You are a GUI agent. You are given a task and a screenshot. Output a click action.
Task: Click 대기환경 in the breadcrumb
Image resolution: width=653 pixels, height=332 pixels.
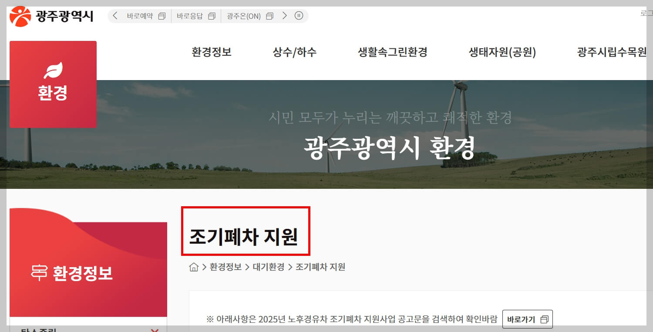[x=269, y=267]
